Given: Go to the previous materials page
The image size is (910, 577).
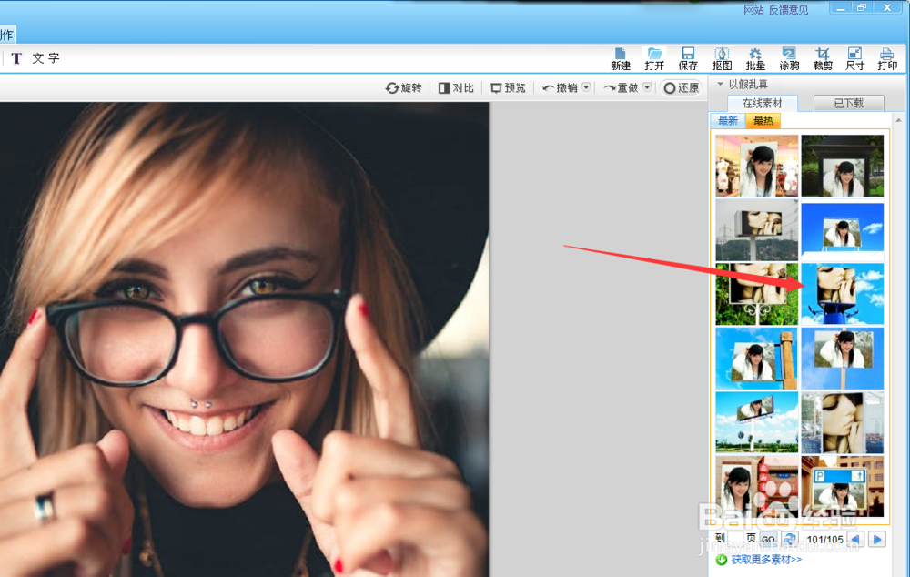Looking at the screenshot, I should [x=855, y=540].
